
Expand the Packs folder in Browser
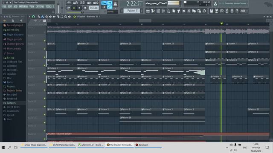point(9,82)
